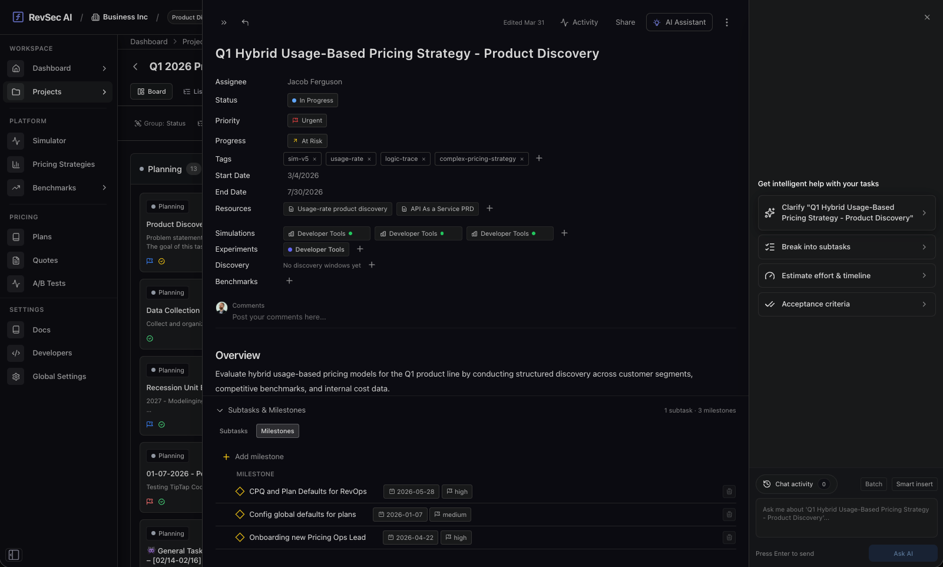Click the undo back arrow icon
The width and height of the screenshot is (943, 567).
245,22
